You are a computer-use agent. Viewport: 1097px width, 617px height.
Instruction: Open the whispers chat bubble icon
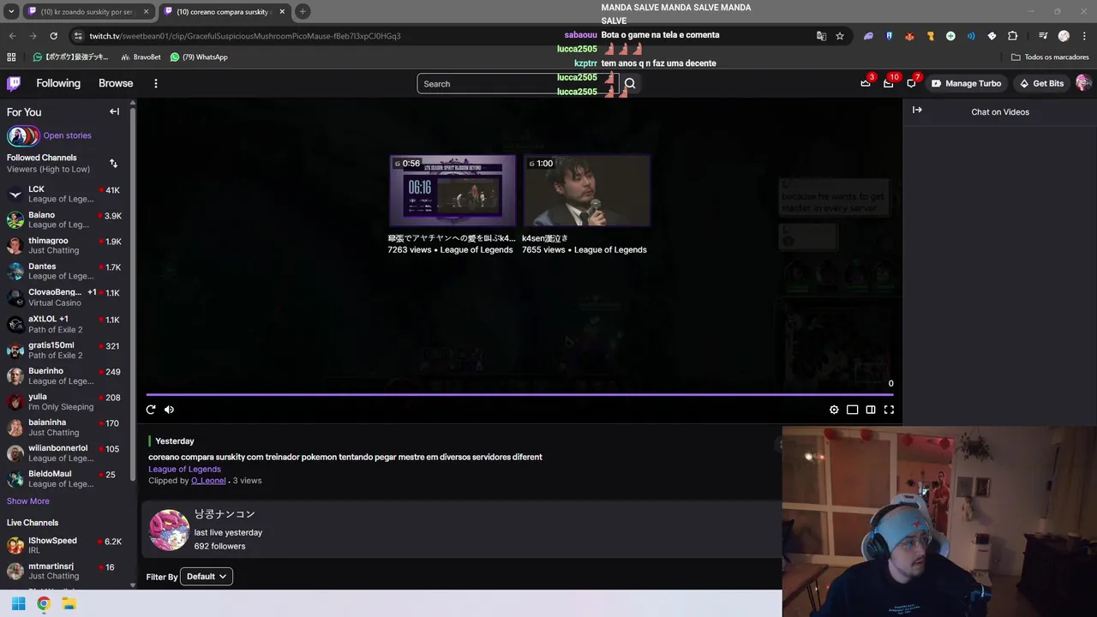pos(911,83)
